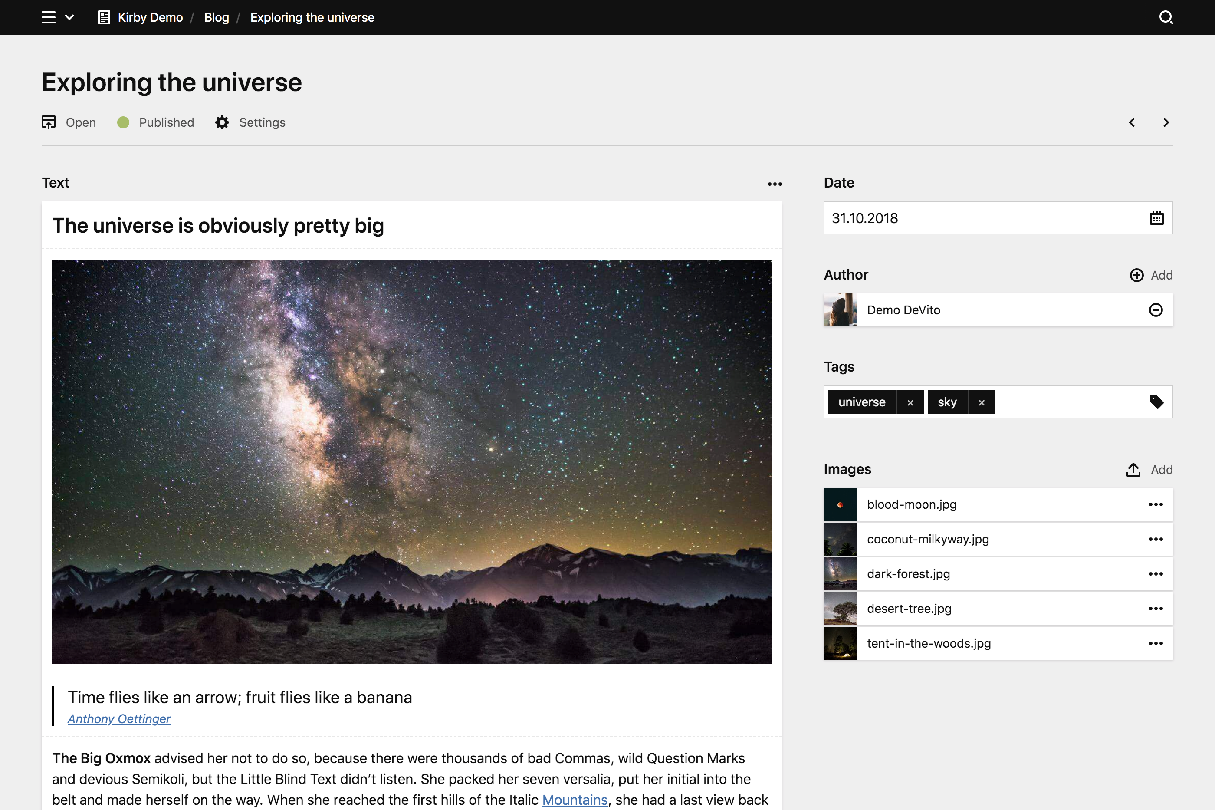1215x810 pixels.
Task: Remove the sky tag
Action: [981, 402]
